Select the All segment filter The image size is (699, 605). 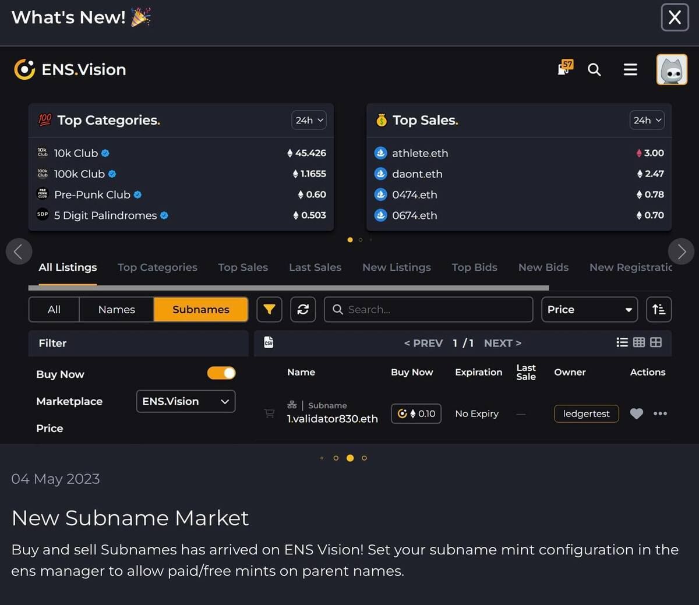pos(54,309)
